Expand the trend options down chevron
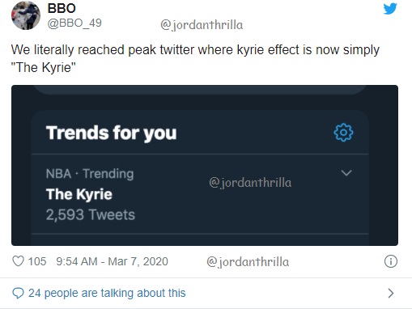 point(346,173)
